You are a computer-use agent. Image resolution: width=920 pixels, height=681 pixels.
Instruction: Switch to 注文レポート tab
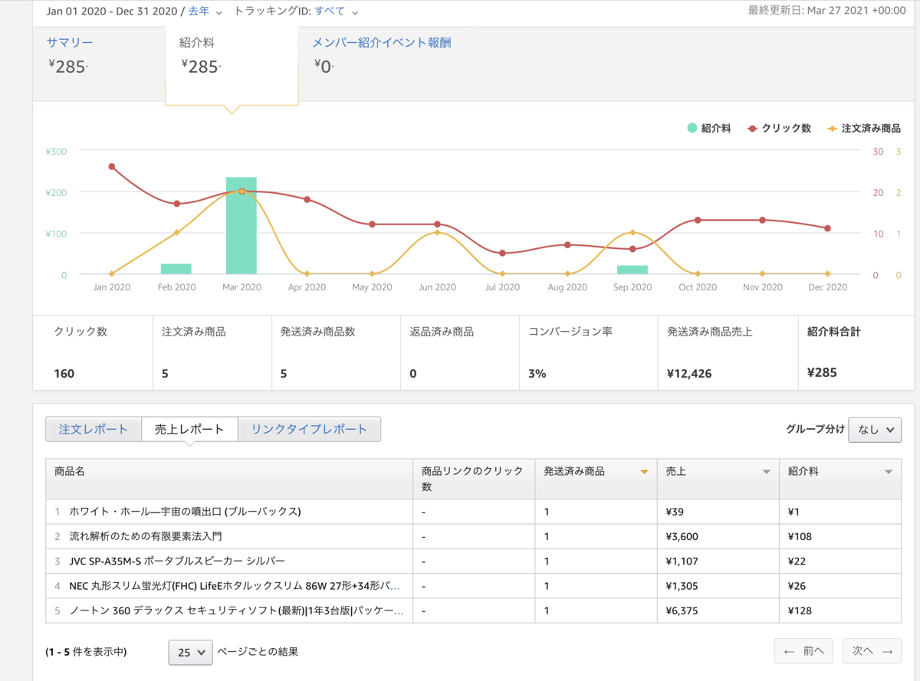[x=94, y=429]
